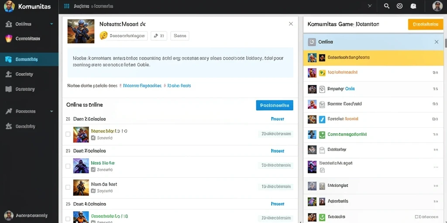Expand the Poonomus sidebar dropdown arrow
447x223 pixels.
pyautogui.click(x=52, y=111)
